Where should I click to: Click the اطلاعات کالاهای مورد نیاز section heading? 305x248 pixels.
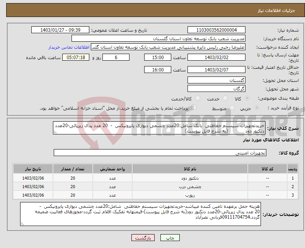271,140
